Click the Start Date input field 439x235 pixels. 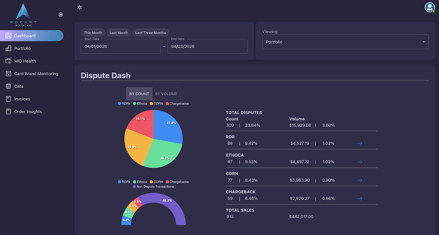pos(121,46)
